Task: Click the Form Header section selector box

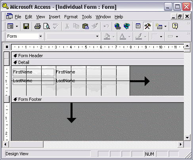Action: click(7, 55)
